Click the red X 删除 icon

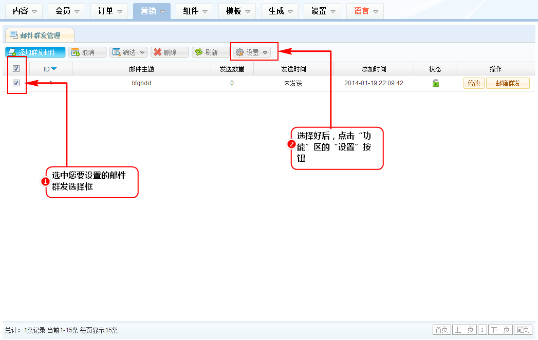coord(158,52)
